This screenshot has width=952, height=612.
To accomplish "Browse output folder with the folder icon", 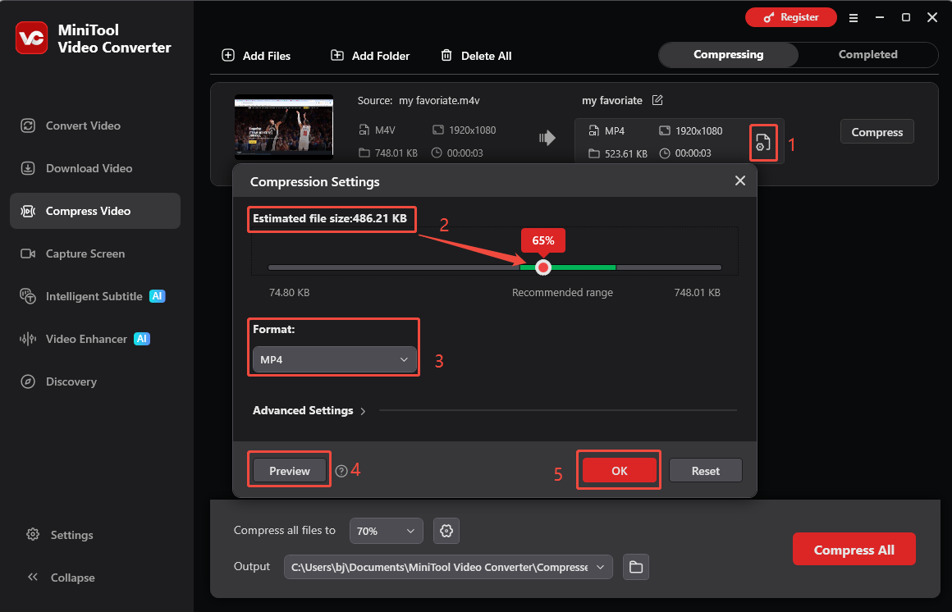I will [x=636, y=567].
